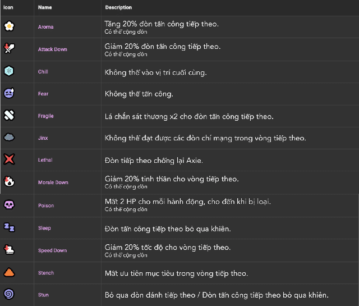Open the Attack Down link
Image resolution: width=359 pixels, height=306 pixels.
pos(53,49)
